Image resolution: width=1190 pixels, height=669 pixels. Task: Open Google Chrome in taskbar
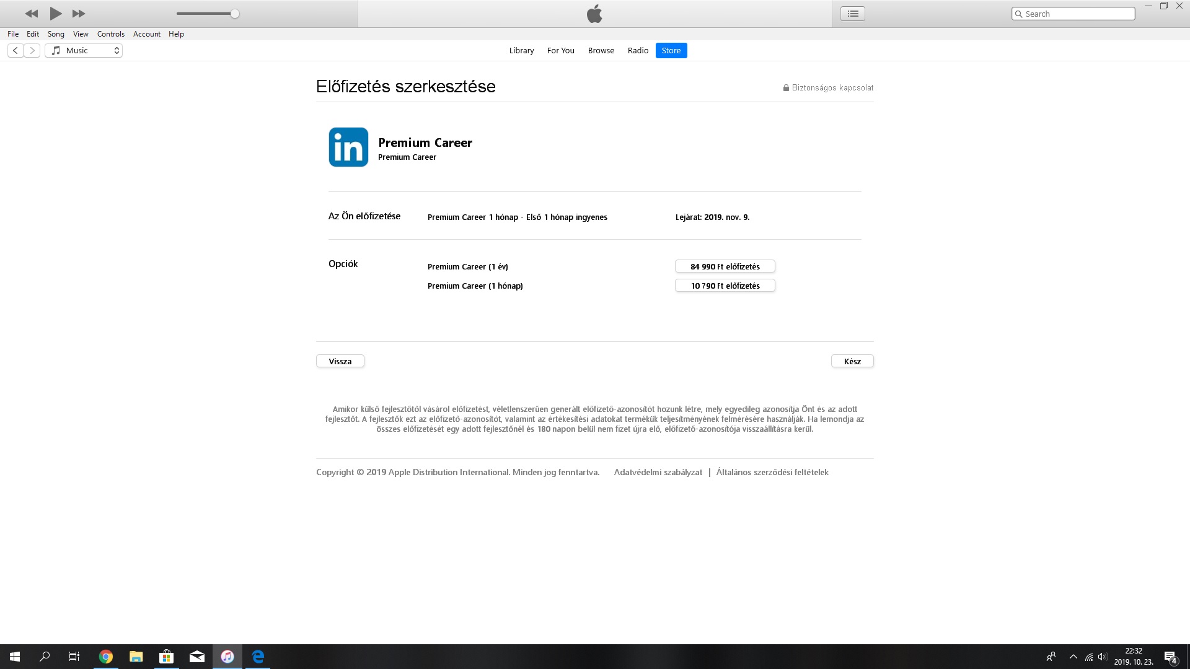click(106, 657)
